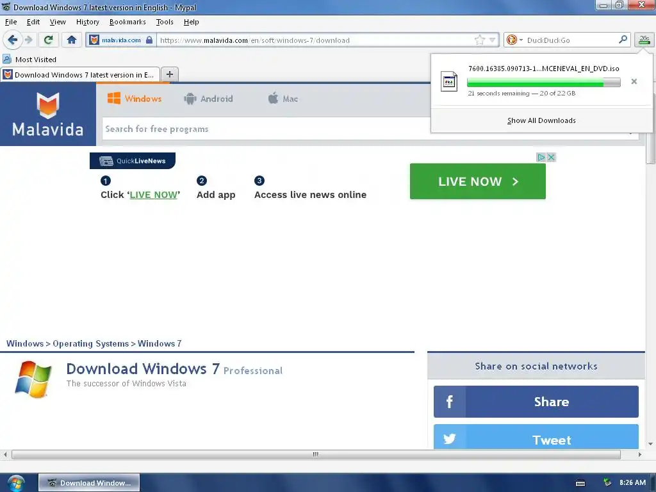Open the Windows breadcrumb link

tap(25, 343)
